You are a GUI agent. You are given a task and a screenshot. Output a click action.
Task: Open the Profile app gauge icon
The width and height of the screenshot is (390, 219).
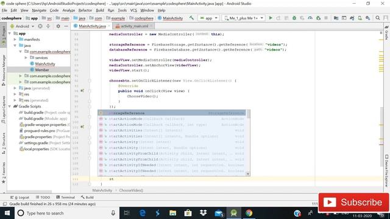[310, 18]
